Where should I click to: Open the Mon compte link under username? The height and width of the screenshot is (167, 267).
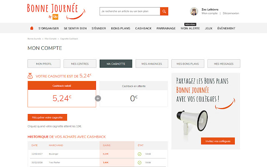click(209, 13)
